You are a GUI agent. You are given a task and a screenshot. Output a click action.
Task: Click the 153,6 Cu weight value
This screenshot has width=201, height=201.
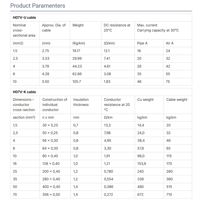[x=142, y=164]
